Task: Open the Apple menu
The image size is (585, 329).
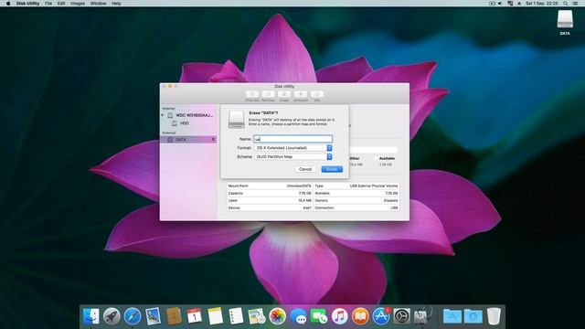Action: [x=8, y=4]
